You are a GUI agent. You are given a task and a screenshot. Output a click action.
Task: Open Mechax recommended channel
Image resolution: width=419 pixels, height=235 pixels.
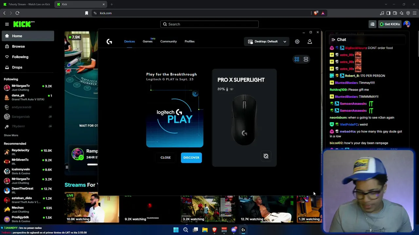[28, 210]
